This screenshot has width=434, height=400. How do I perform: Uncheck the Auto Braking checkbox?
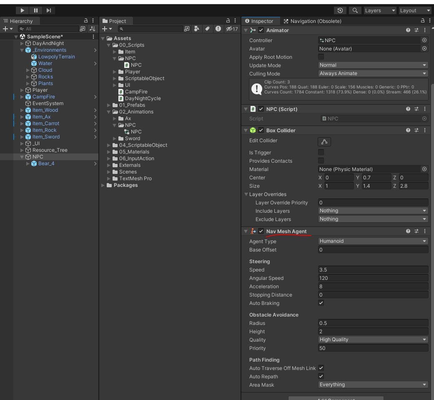[321, 303]
